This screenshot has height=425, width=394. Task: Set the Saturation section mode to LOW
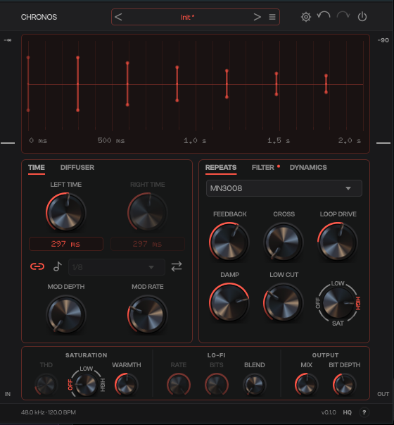pyautogui.click(x=86, y=369)
